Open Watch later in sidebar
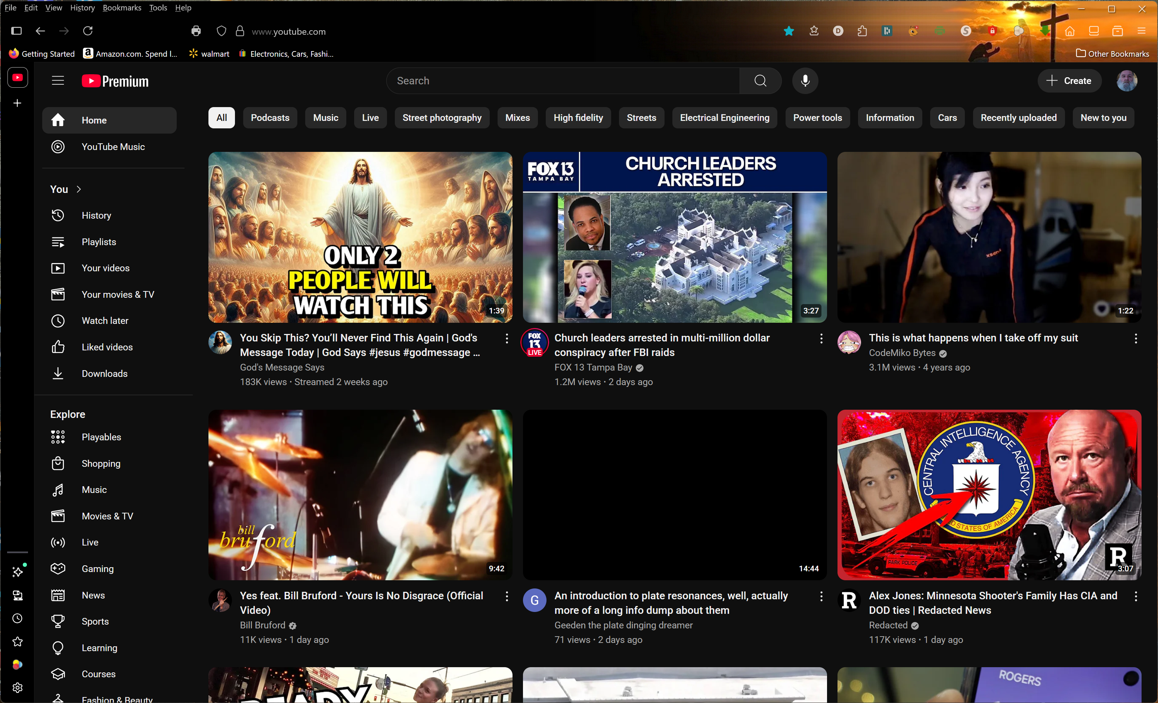1158x703 pixels. click(105, 321)
